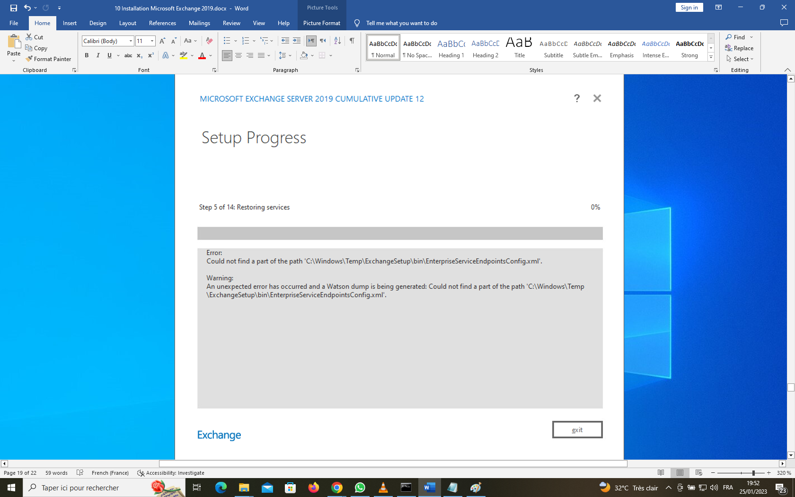Switch to Read Mode view
The image size is (795, 497).
661,473
